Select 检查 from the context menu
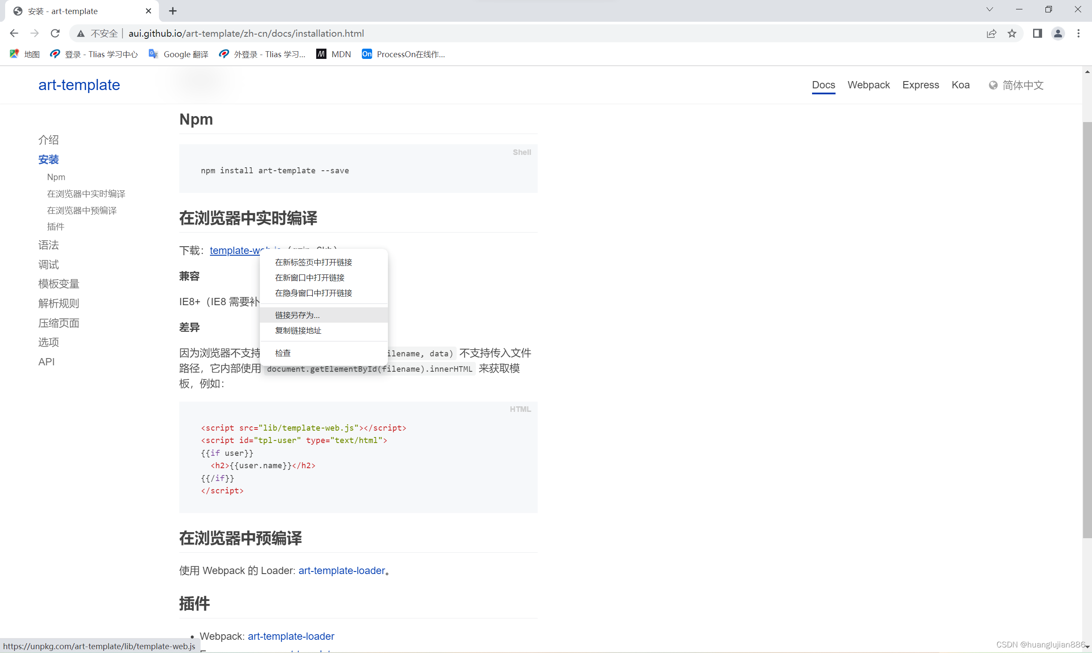The image size is (1092, 653). (282, 353)
